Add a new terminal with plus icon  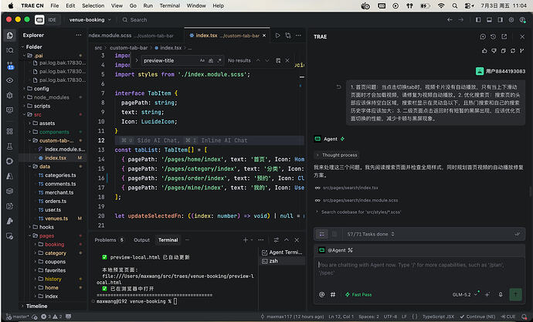[245, 240]
